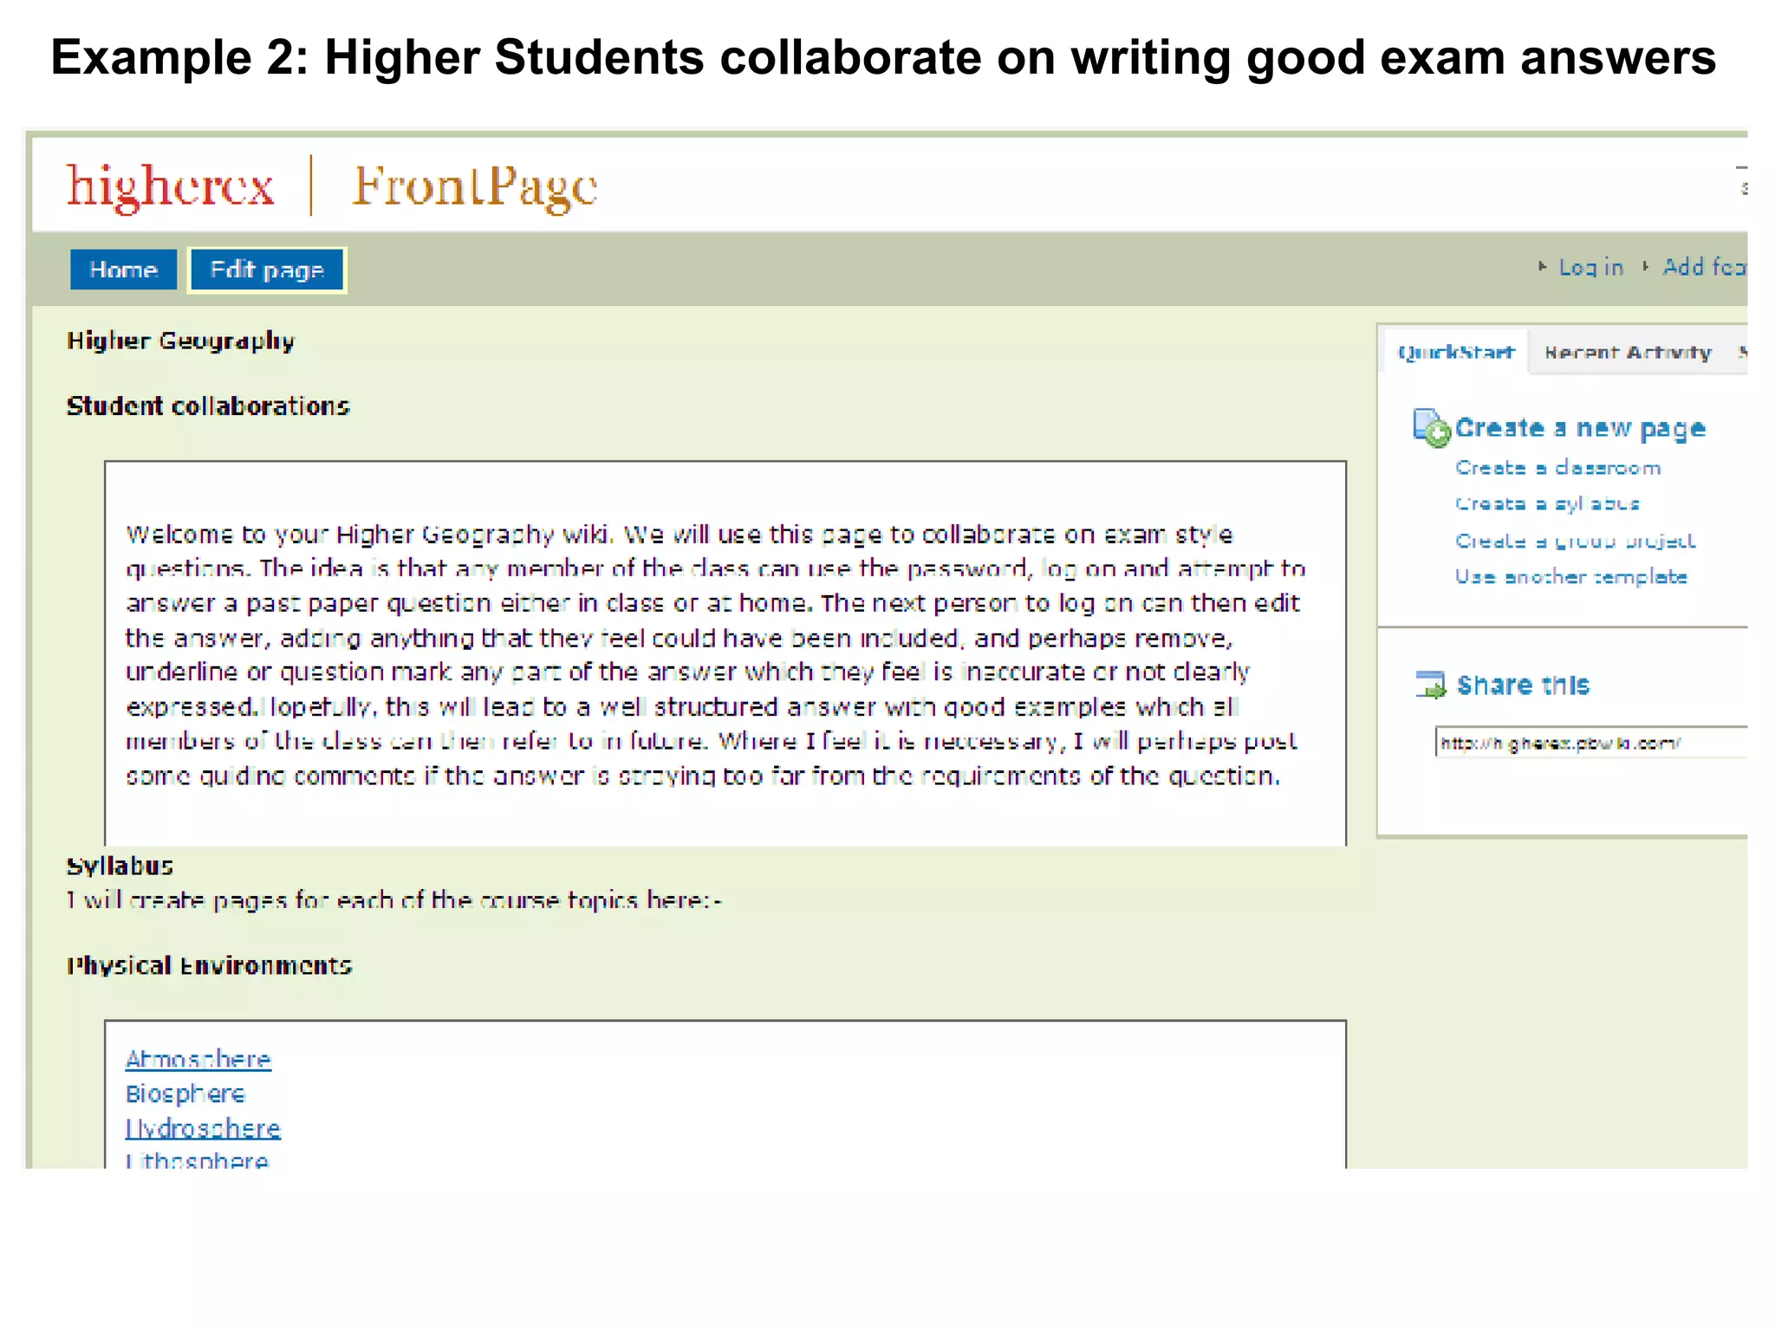Select the QuickStart tab
The image size is (1775, 1331).
pyautogui.click(x=1456, y=352)
